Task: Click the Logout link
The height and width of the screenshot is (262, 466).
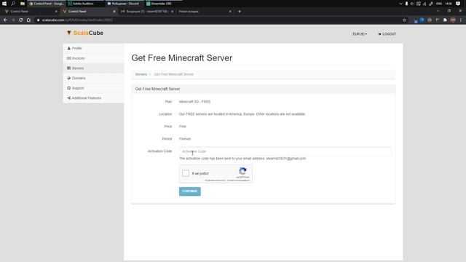Action: [x=387, y=34]
